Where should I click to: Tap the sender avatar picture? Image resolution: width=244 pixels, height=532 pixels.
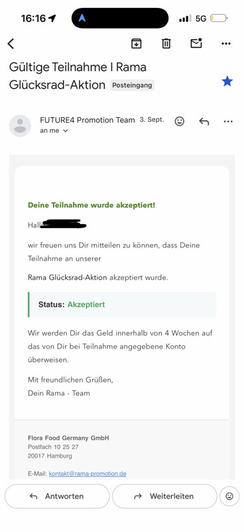[20, 126]
